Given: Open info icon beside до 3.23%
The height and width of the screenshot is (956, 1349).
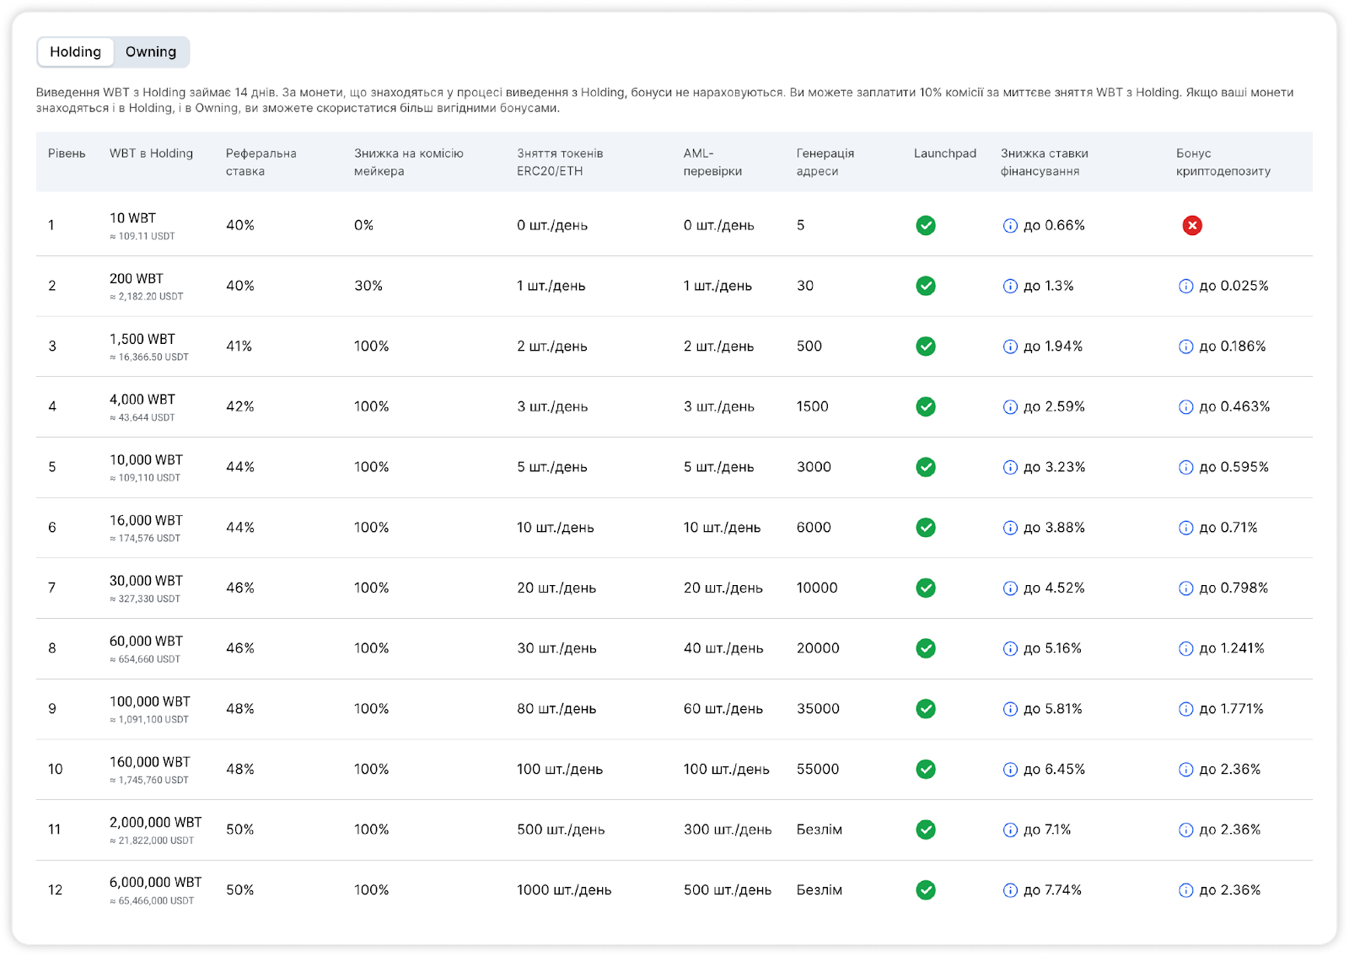Looking at the screenshot, I should pyautogui.click(x=1010, y=467).
